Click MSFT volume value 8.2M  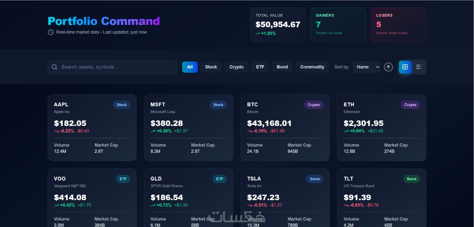(156, 151)
